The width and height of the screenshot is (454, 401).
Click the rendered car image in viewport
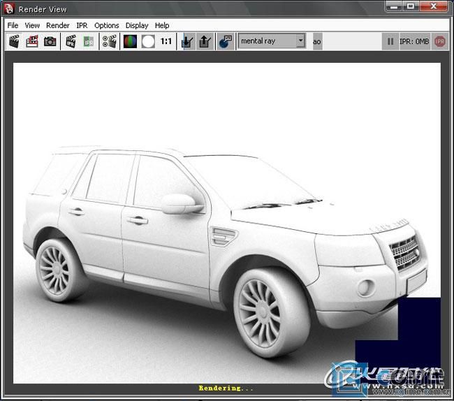[x=227, y=224]
